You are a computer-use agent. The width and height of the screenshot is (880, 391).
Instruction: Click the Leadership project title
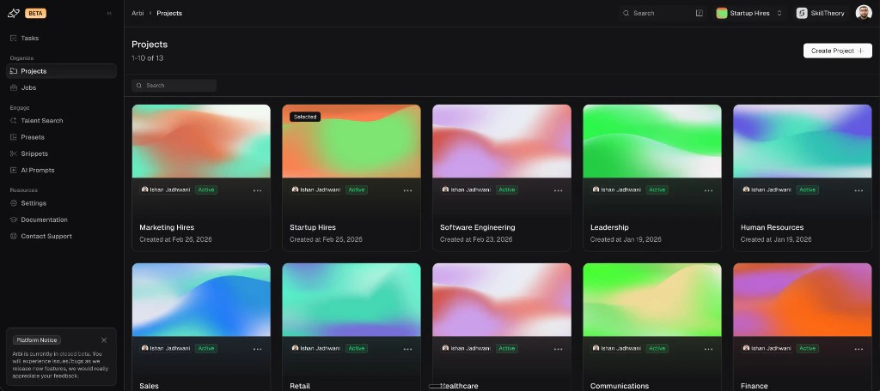(x=609, y=227)
